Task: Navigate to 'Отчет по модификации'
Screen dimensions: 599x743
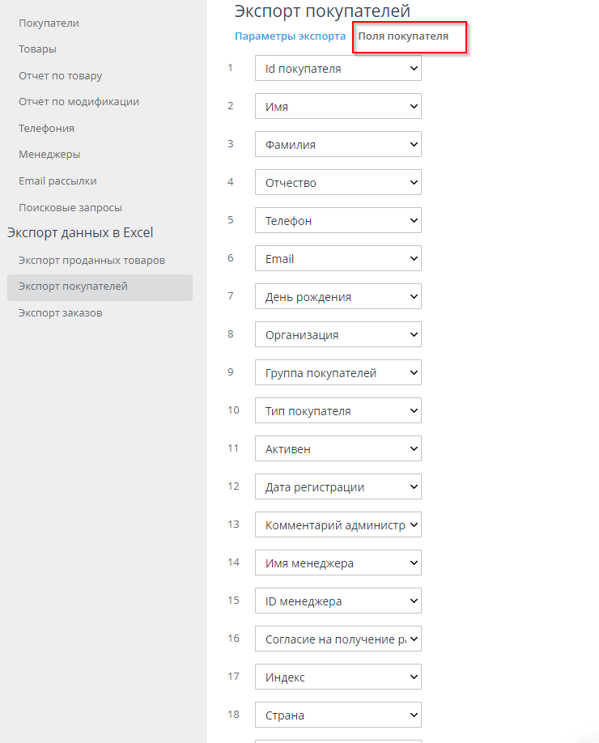Action: pos(79,102)
